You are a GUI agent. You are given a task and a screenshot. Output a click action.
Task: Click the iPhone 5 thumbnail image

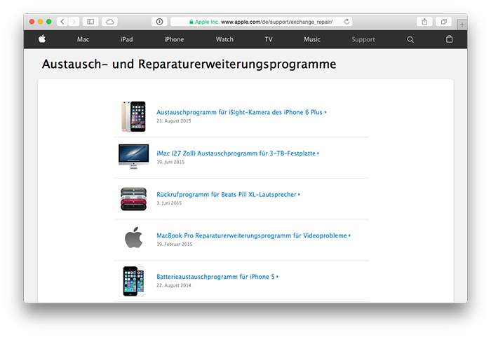[x=133, y=281]
